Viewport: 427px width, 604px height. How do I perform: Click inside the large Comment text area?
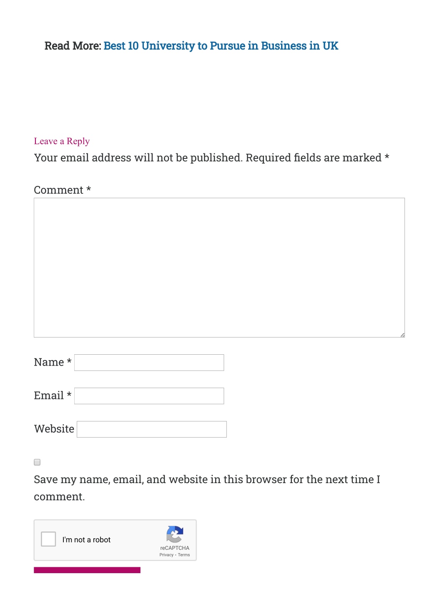[219, 268]
